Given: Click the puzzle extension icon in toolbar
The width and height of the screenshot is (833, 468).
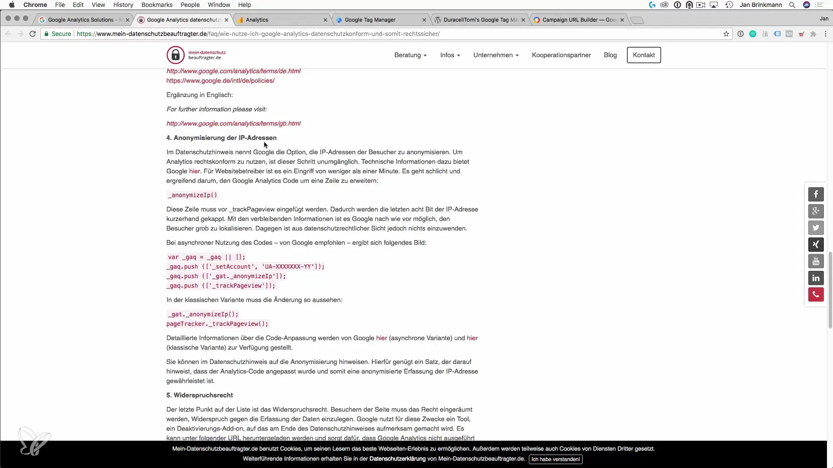Looking at the screenshot, I should tap(813, 34).
